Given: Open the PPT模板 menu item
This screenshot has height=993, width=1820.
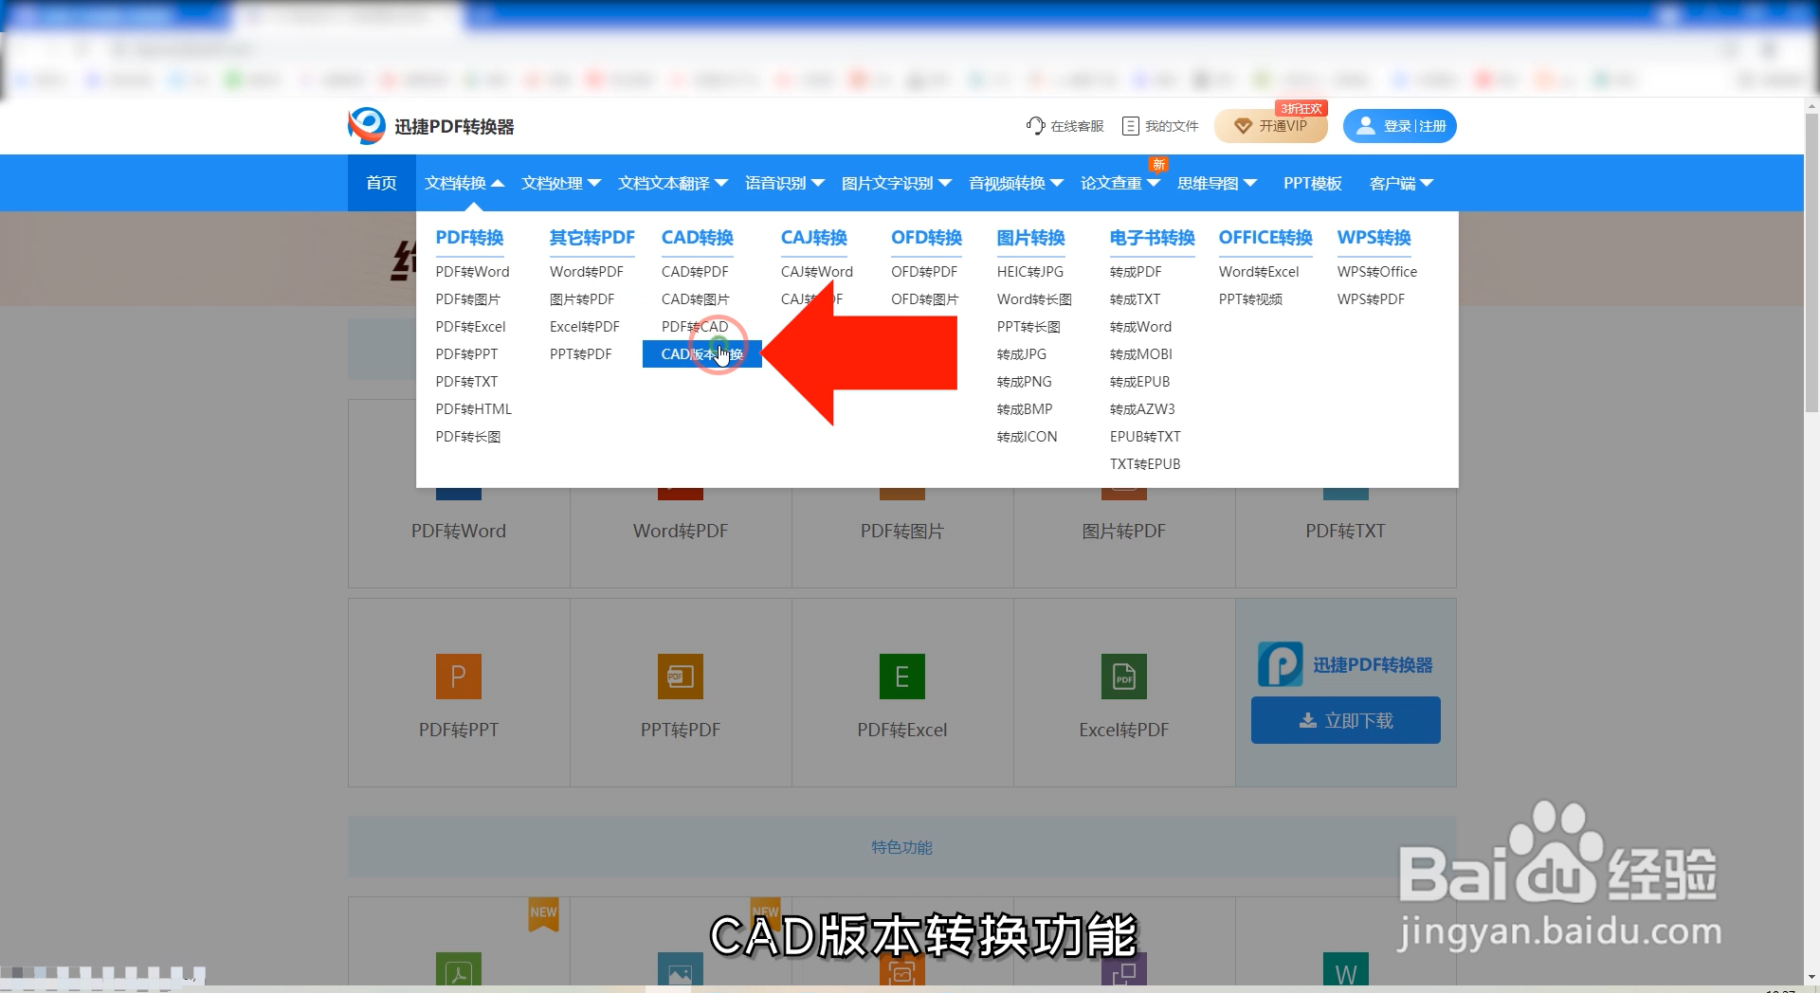Looking at the screenshot, I should [x=1313, y=183].
